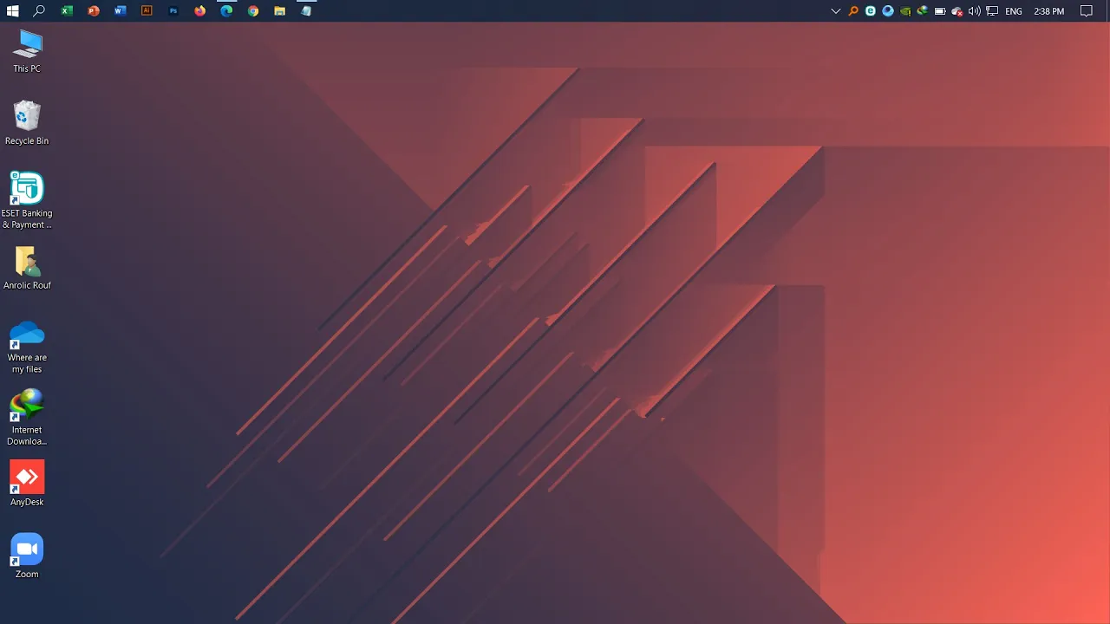1110x624 pixels.
Task: Open the ESET tray icon
Action: [x=871, y=11]
